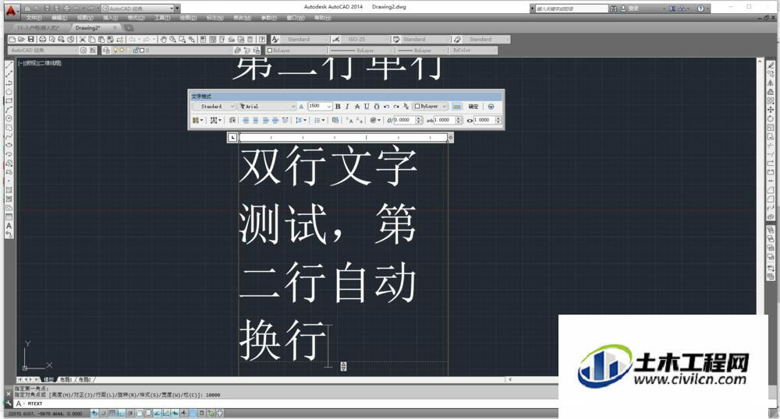The height and width of the screenshot is (419, 780).
Task: Switch to the Drawing2* document tab
Action: pyautogui.click(x=94, y=28)
